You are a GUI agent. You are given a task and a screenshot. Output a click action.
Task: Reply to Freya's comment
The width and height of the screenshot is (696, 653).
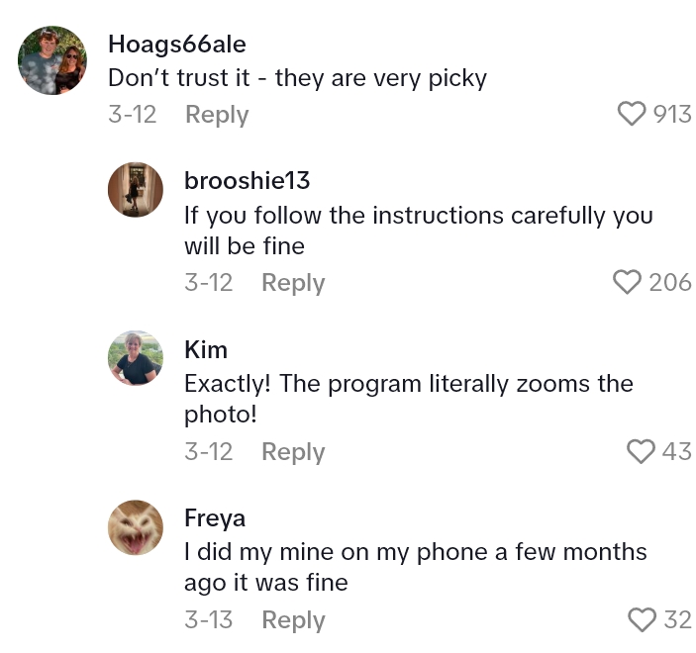(293, 620)
